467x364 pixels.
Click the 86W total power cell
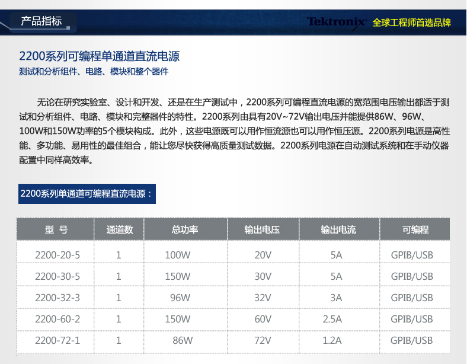183,340
